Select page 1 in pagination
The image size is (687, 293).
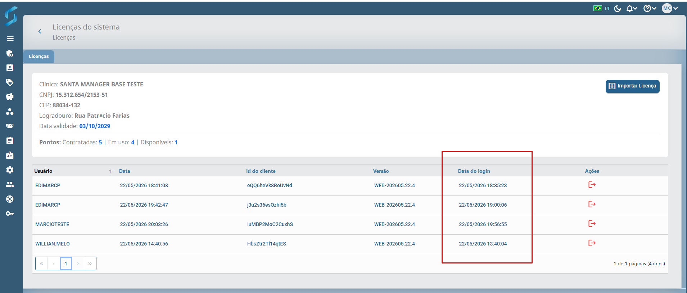click(x=66, y=263)
